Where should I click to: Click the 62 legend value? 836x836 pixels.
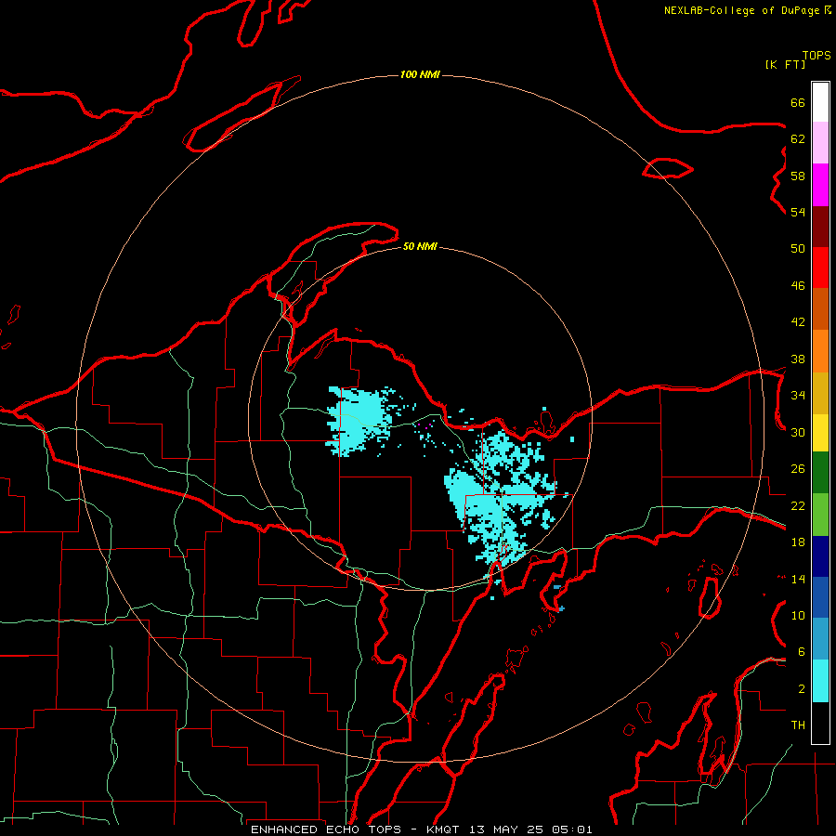(798, 139)
